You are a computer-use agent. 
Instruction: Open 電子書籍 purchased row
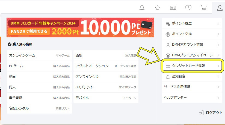(x=39, y=98)
